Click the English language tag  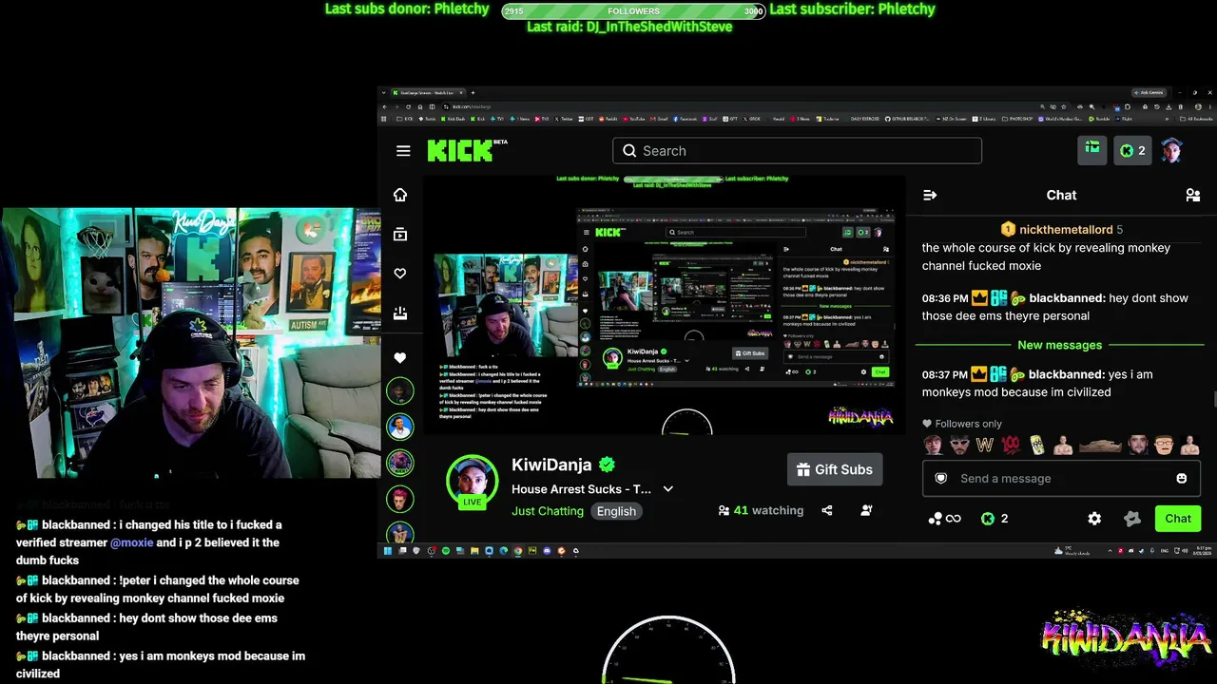point(616,511)
